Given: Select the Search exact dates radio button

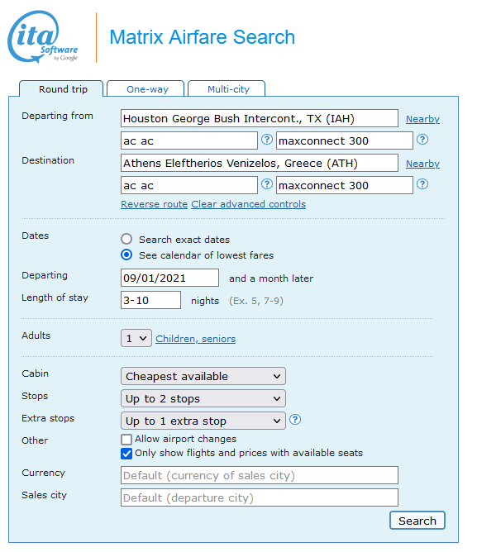Looking at the screenshot, I should [x=126, y=239].
